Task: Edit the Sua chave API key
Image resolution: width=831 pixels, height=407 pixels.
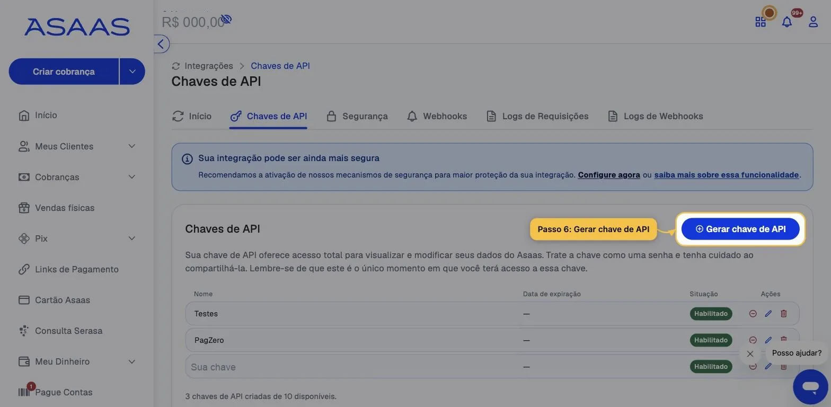Action: coord(768,366)
